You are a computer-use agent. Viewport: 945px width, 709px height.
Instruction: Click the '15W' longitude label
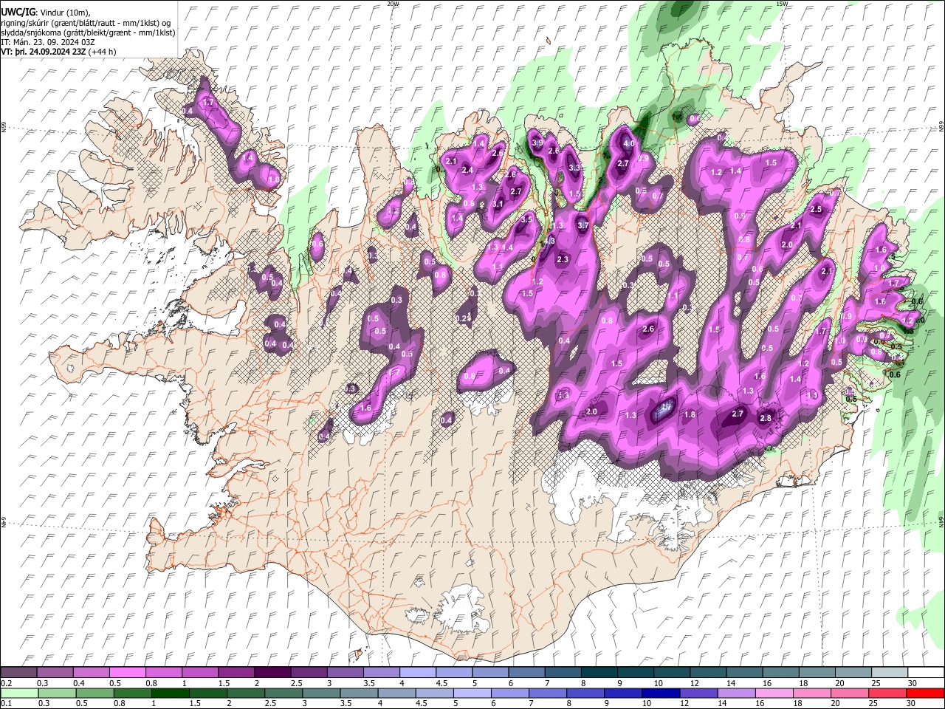781,4
